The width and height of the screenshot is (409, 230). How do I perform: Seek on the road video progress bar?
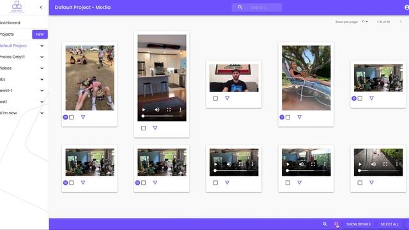378,171
